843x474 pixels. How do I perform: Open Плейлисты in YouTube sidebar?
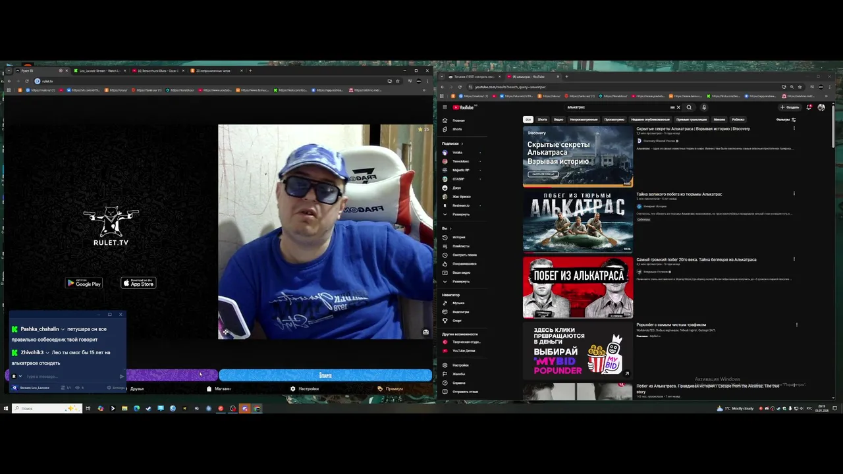click(461, 246)
